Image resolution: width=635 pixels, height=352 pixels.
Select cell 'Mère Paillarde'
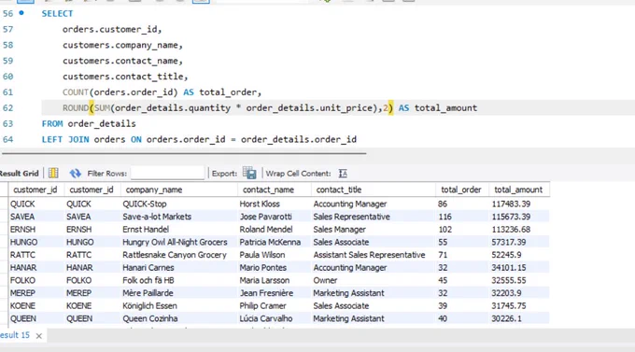[x=148, y=293]
